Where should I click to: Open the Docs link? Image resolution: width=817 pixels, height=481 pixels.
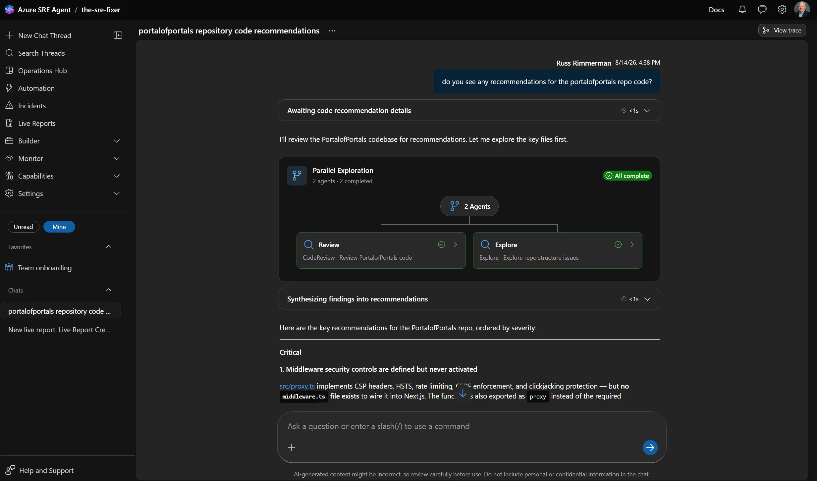click(716, 10)
